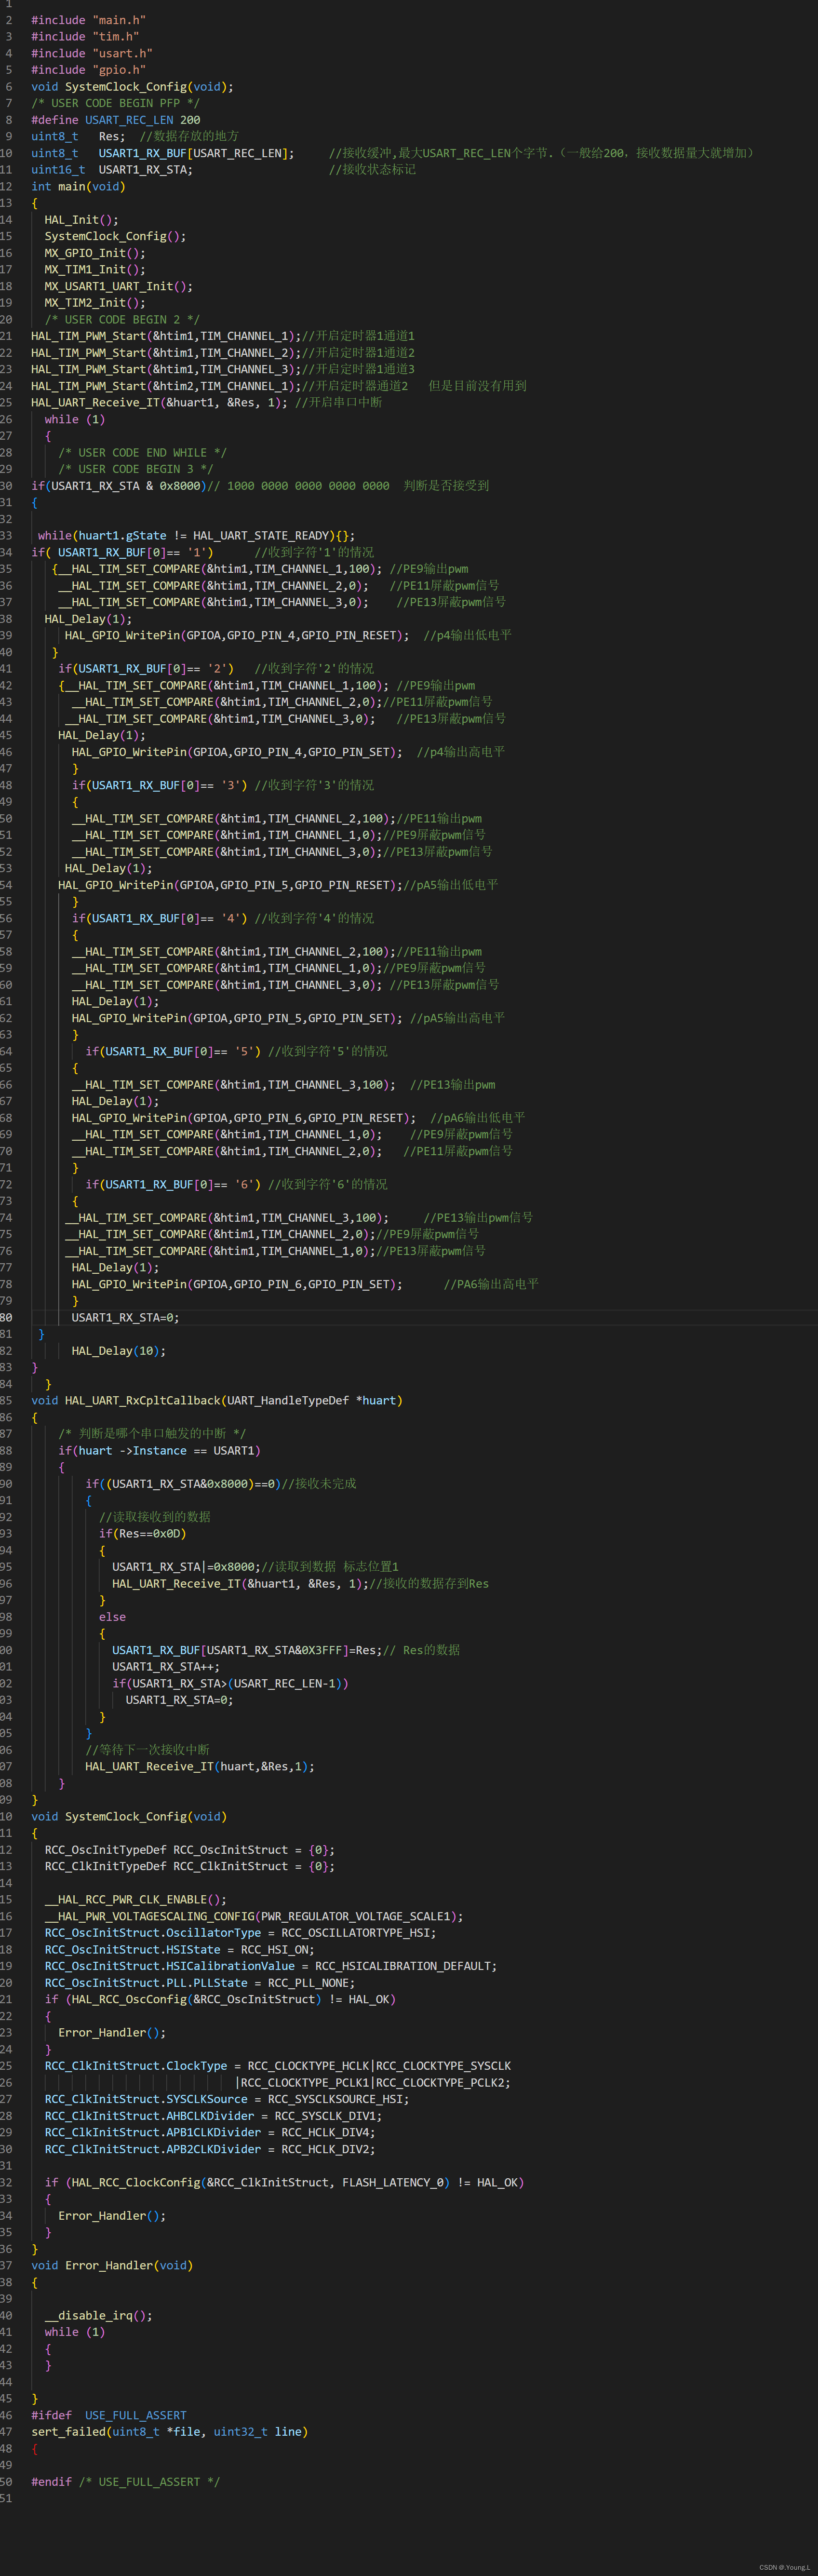
Task: Click RCC_OscInitTypeDef RCC_OscInitStruct = {0}; line
Action: coord(190,1850)
